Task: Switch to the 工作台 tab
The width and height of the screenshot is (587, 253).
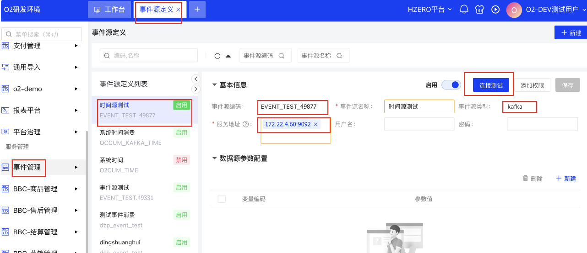Action: coord(109,10)
